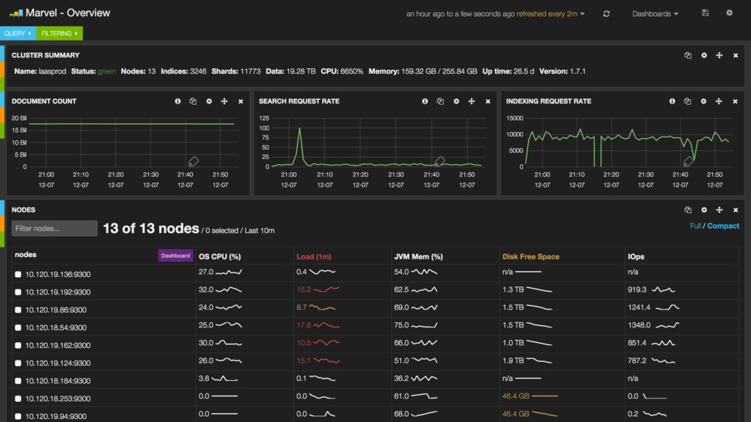Click the move icon on Search Request Rate

(x=472, y=101)
